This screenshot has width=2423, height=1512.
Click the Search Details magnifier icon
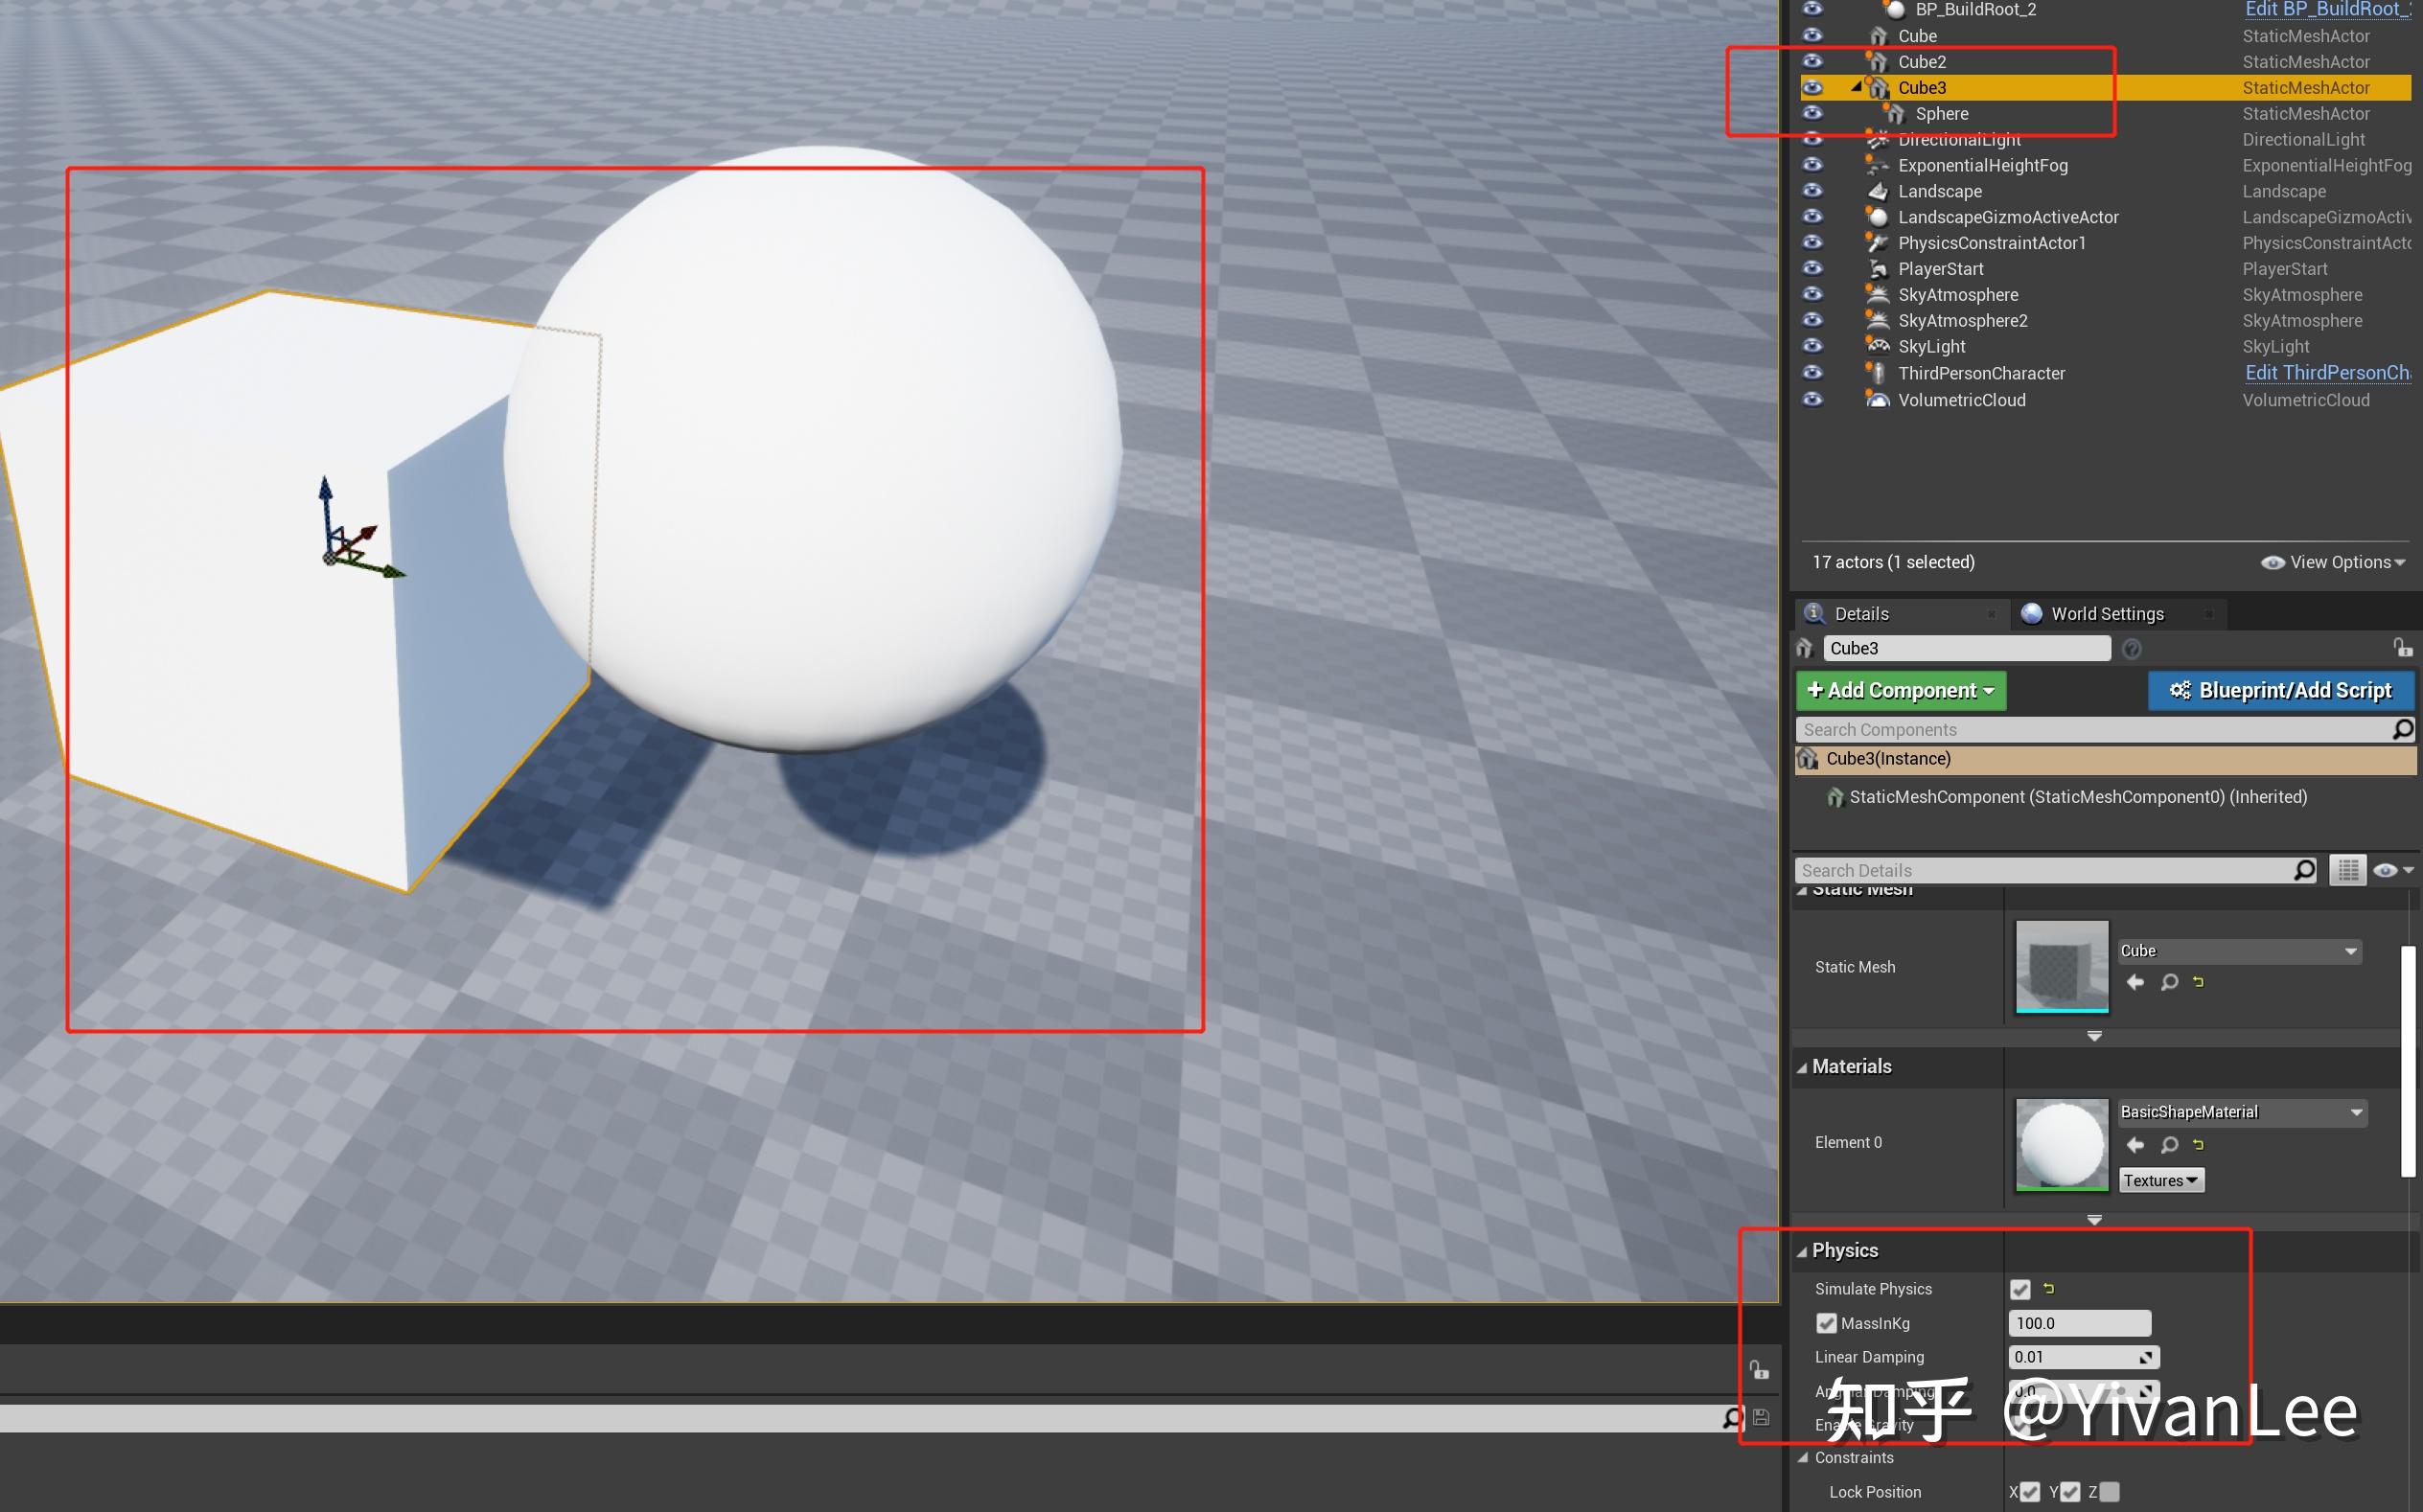click(x=2305, y=870)
